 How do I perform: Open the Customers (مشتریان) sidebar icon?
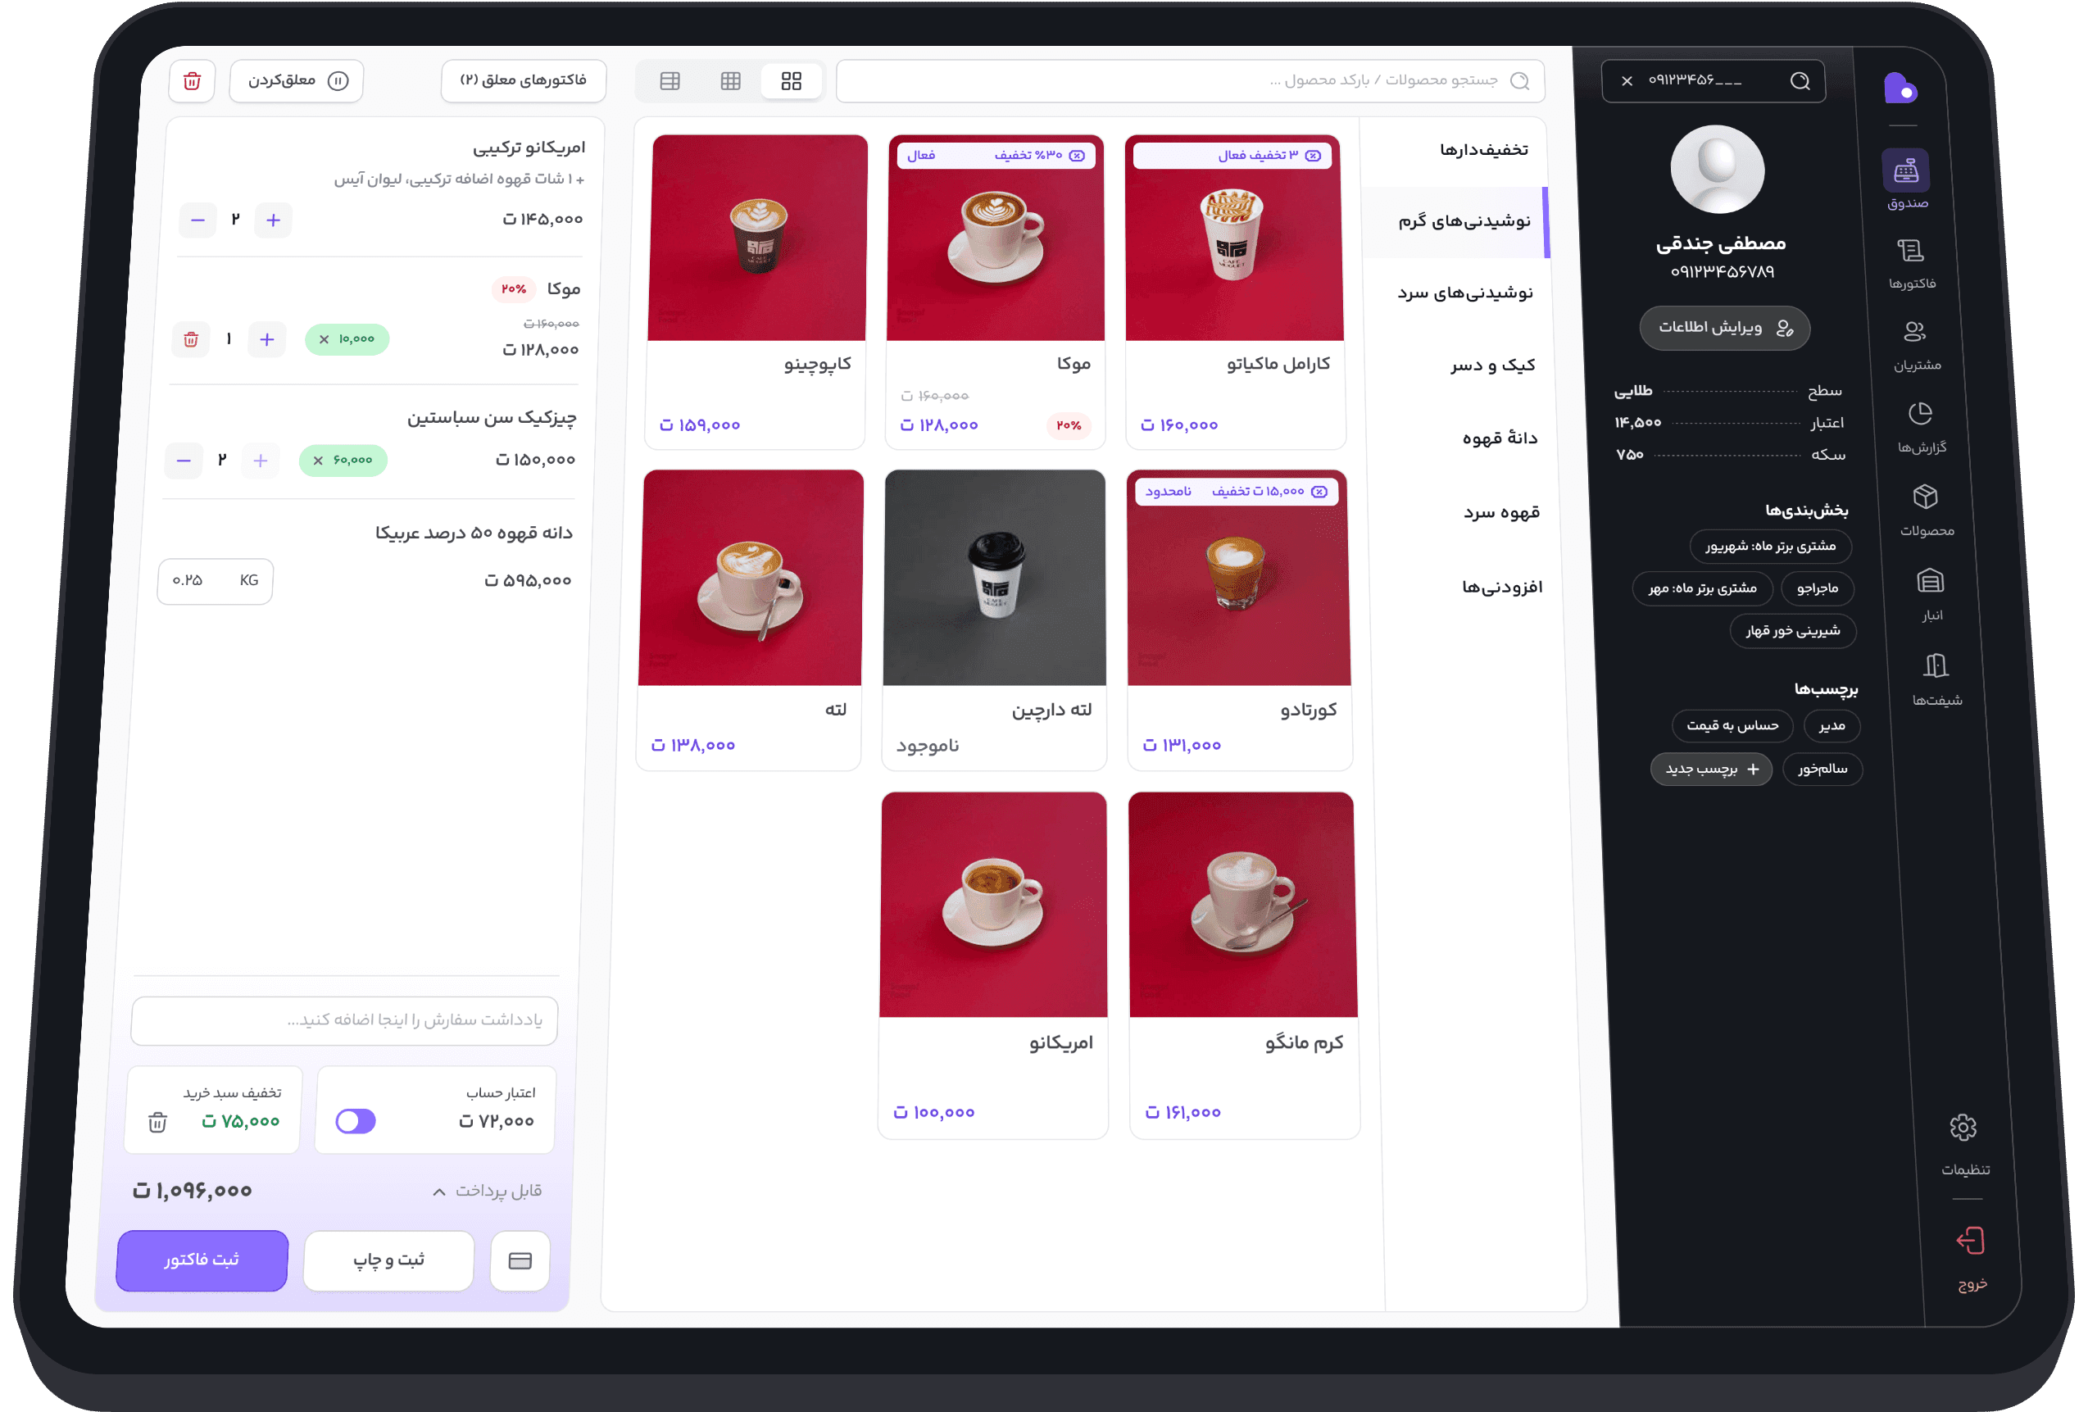[x=1913, y=333]
